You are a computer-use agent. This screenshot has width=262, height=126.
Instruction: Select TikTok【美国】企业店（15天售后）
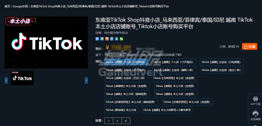coord(126,70)
